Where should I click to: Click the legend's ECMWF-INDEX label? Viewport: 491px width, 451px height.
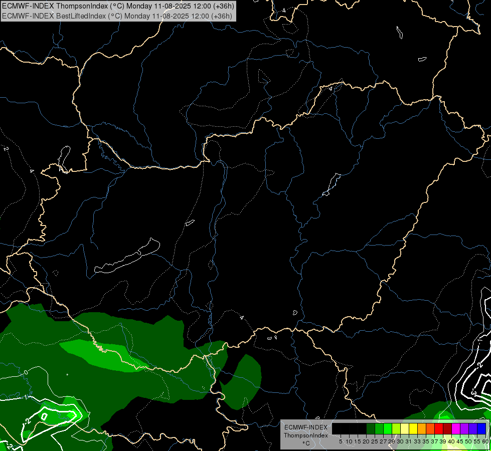(x=305, y=427)
